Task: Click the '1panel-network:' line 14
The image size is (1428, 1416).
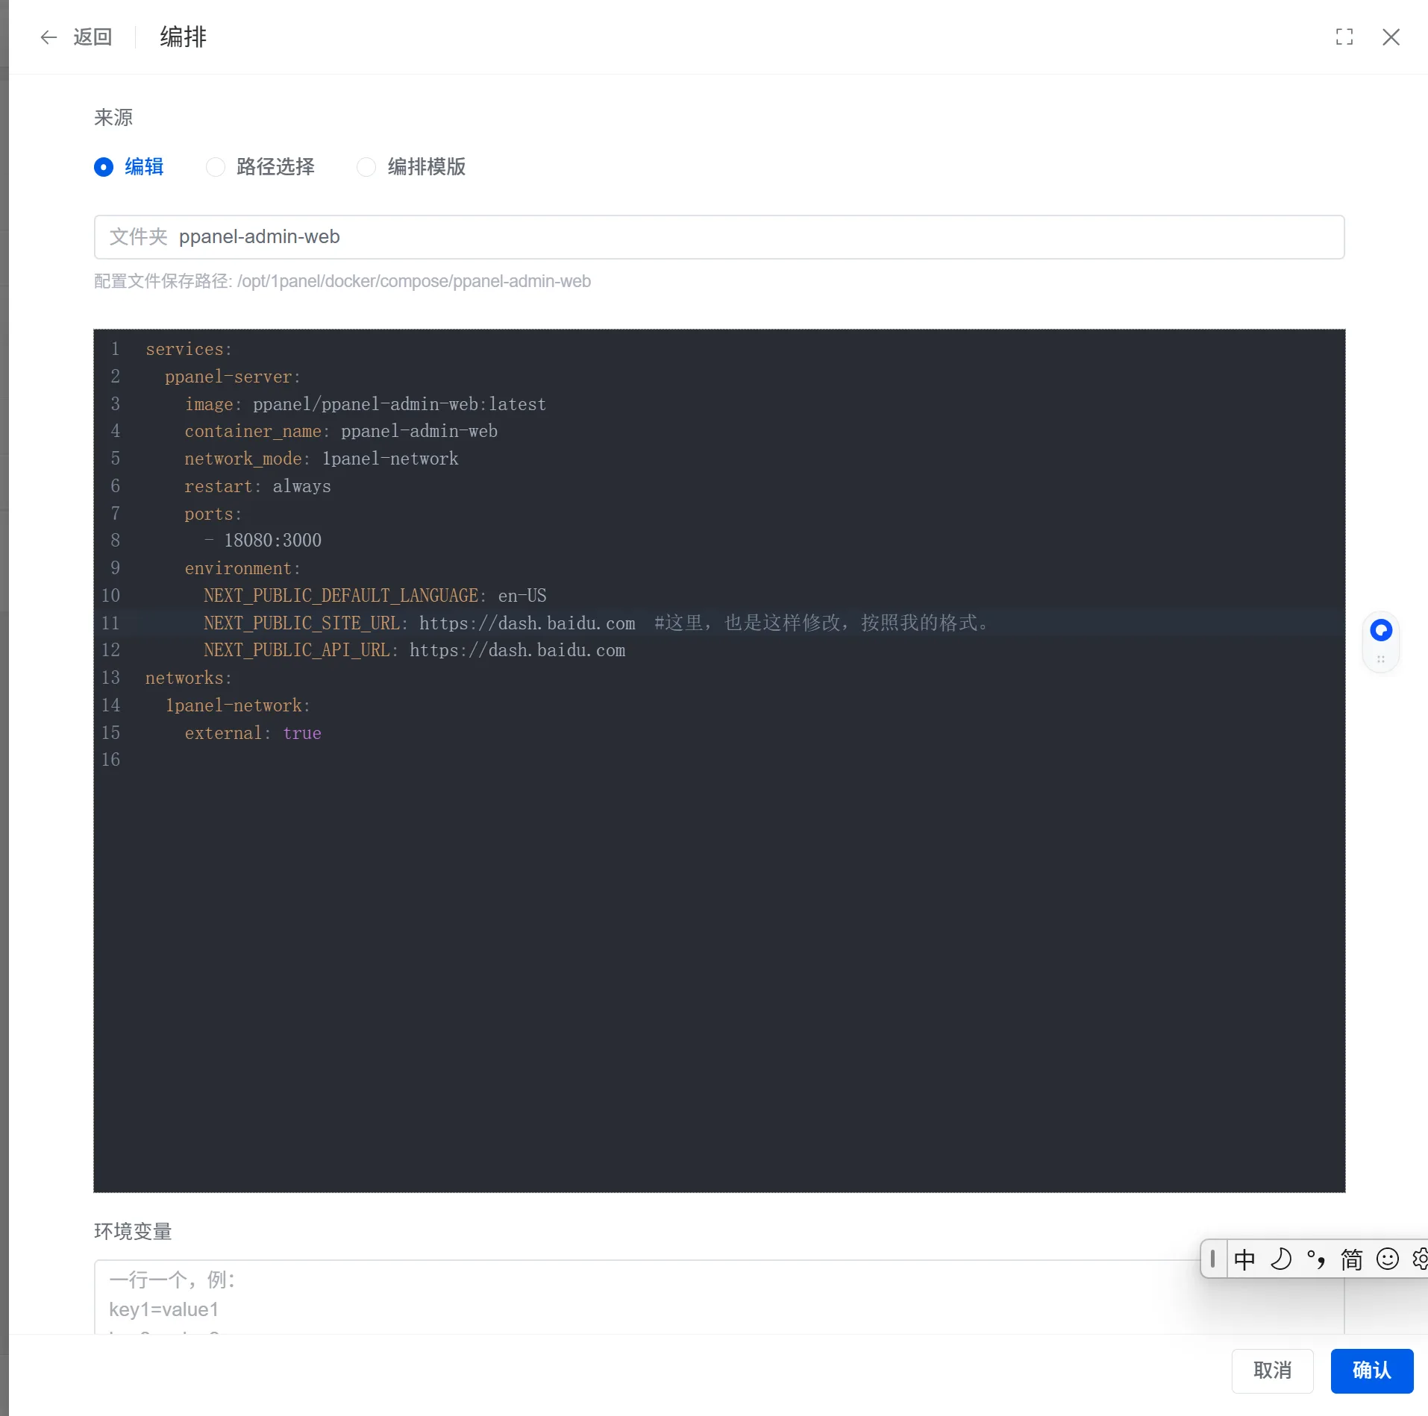Action: coord(238,705)
